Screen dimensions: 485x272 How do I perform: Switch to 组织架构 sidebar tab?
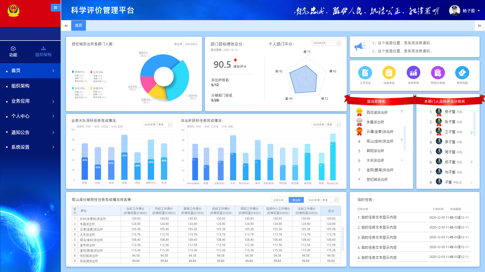coord(43,52)
